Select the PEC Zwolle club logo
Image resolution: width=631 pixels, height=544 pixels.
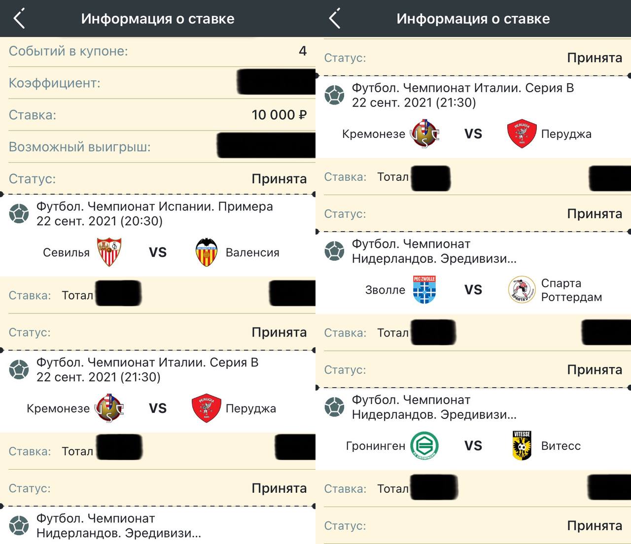(x=425, y=290)
